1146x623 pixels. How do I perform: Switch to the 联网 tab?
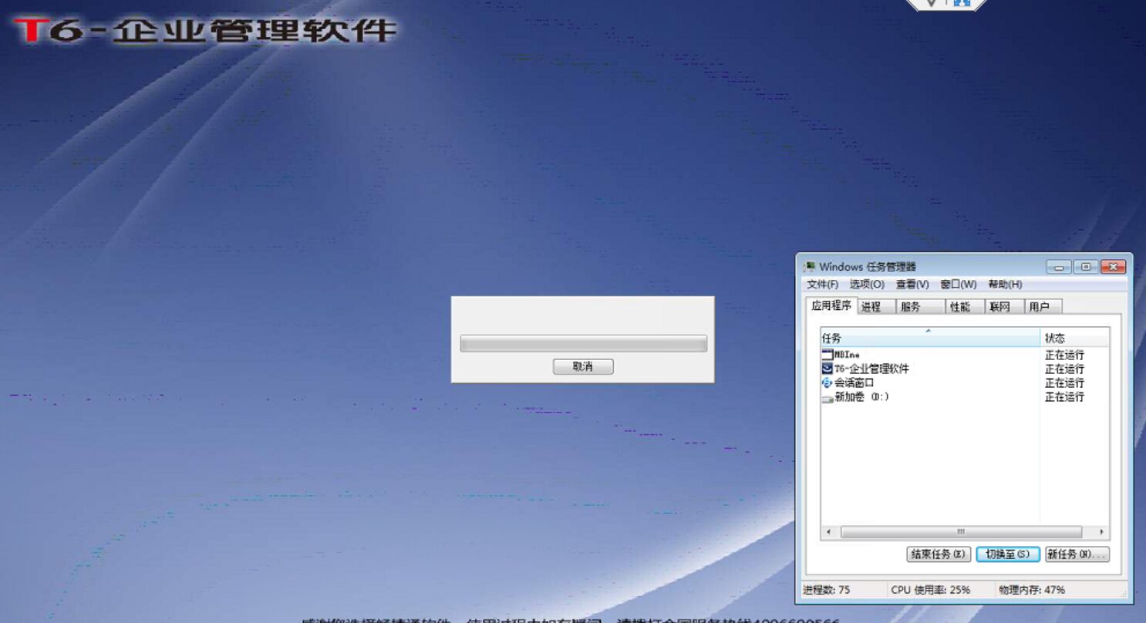1005,307
